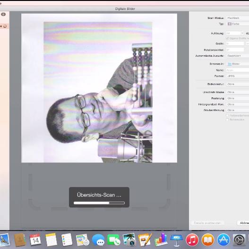Launch Keynote from the dock
This screenshot has height=249, width=249.
pyautogui.click(x=176, y=240)
